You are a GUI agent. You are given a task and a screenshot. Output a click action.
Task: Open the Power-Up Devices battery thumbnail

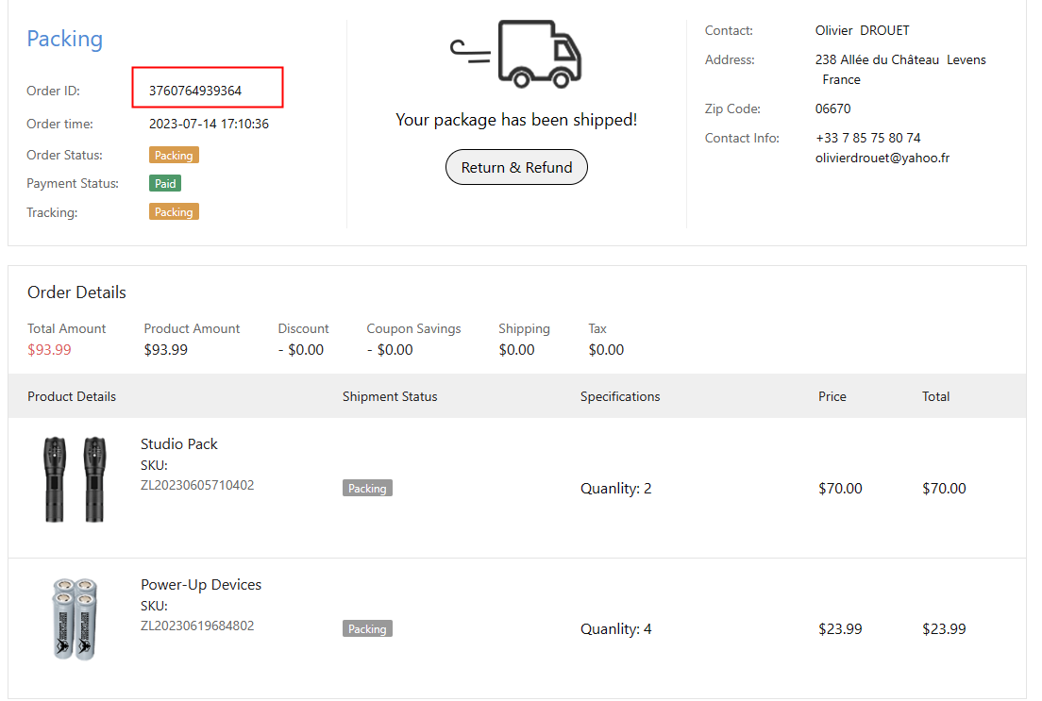click(x=75, y=619)
